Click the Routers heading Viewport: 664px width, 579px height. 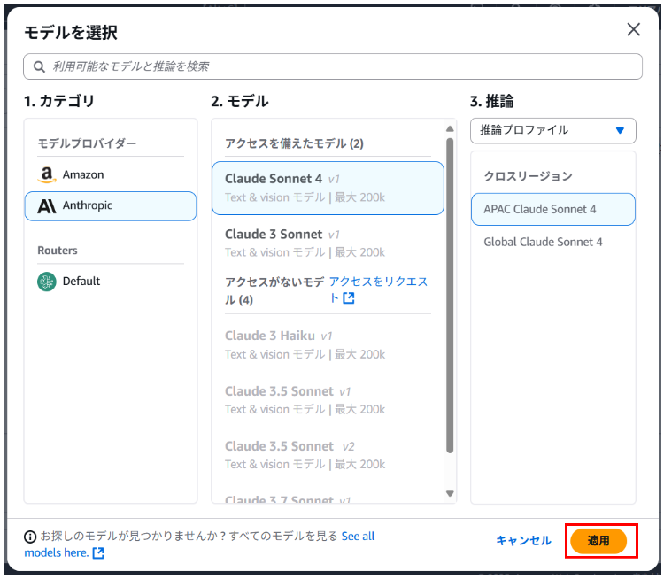coord(58,251)
